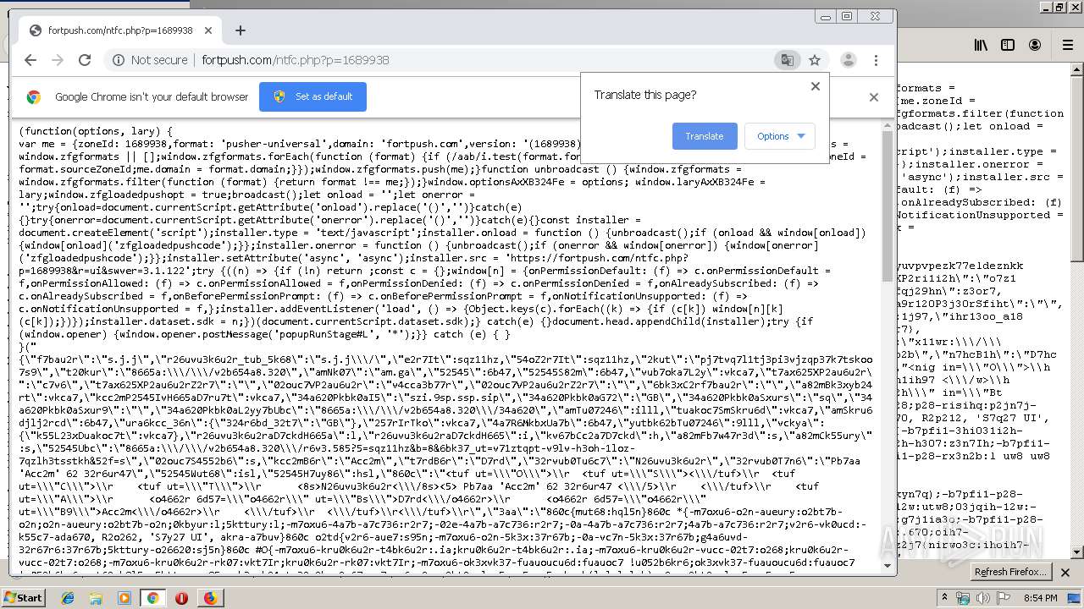View site info via Not secure icon
This screenshot has width=1084, height=609.
pos(119,60)
